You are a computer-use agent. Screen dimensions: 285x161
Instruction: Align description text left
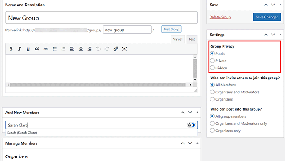pos(72,49)
